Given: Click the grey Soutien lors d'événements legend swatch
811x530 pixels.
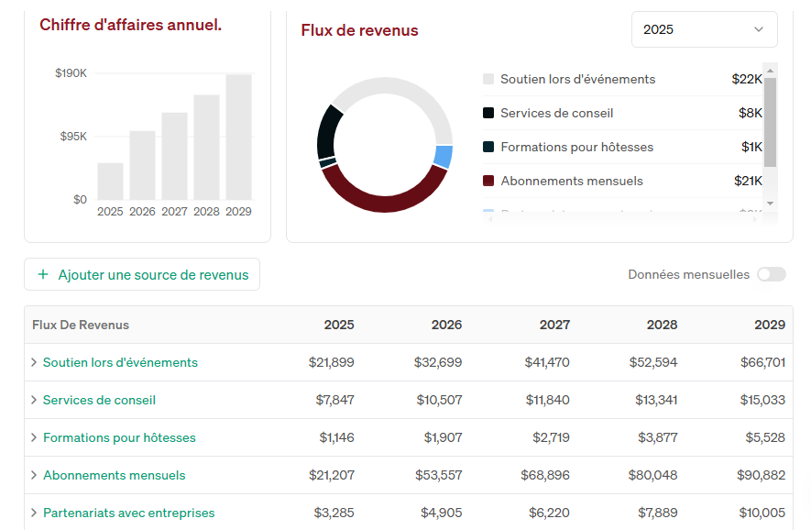Looking at the screenshot, I should point(488,79).
